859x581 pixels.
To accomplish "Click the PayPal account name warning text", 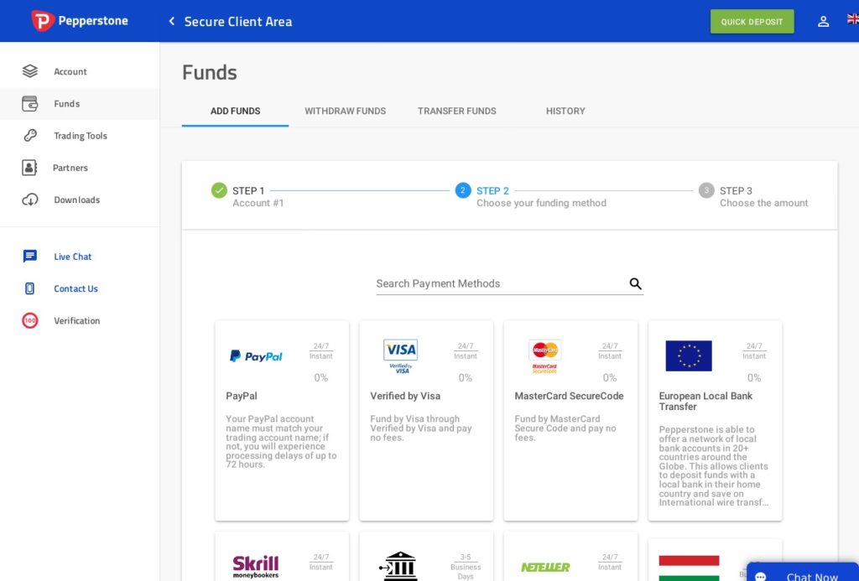I will pos(281,441).
